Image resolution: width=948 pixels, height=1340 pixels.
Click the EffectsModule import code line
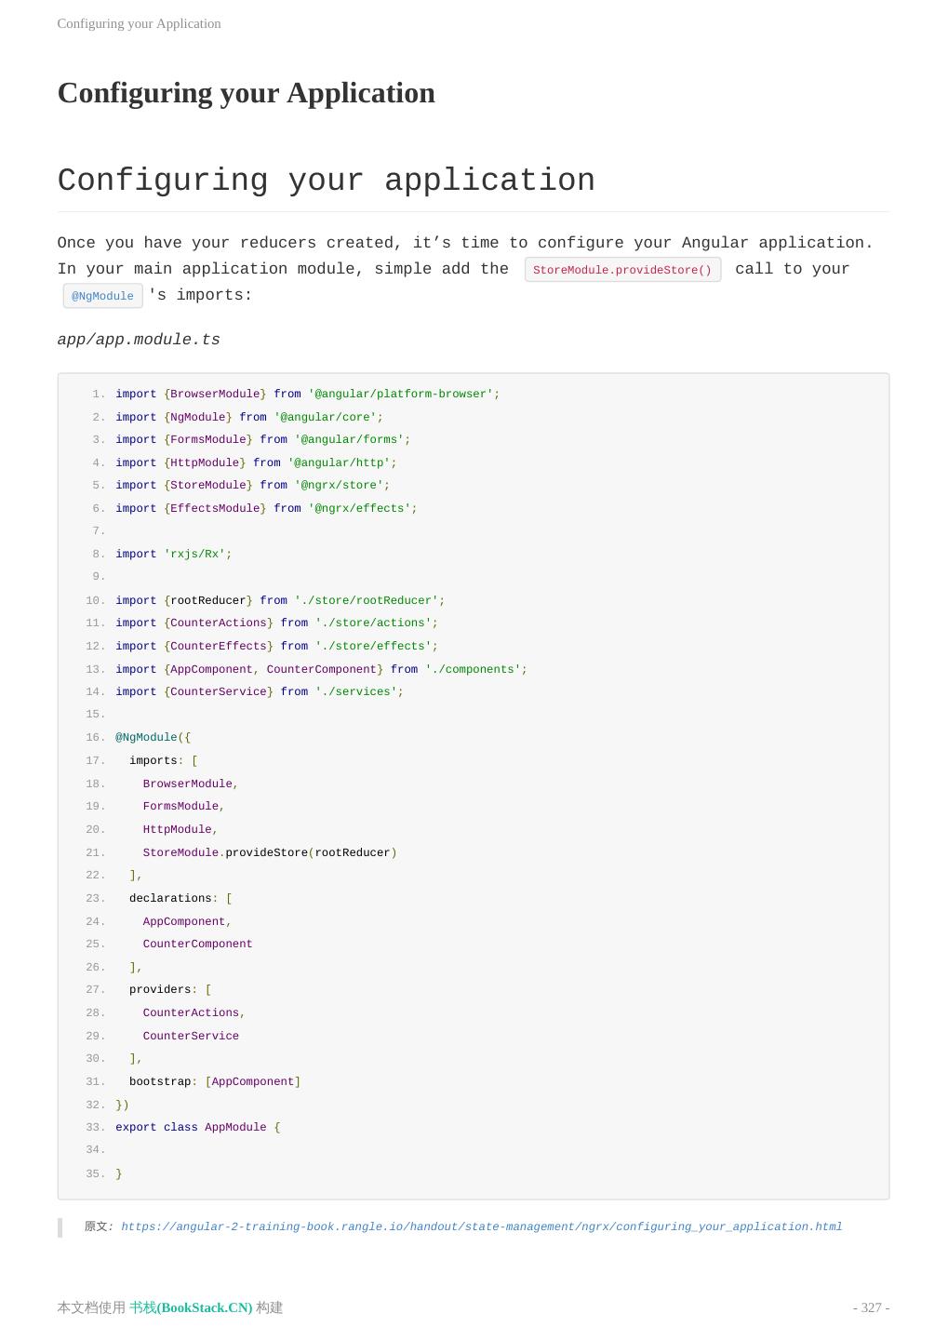click(x=266, y=509)
